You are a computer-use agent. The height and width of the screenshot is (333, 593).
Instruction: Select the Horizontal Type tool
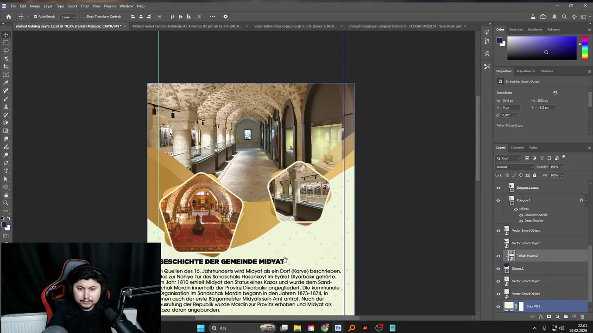click(x=6, y=171)
